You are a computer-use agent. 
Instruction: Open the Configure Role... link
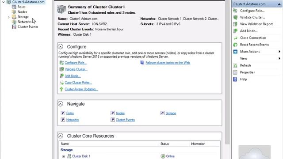[76, 63]
